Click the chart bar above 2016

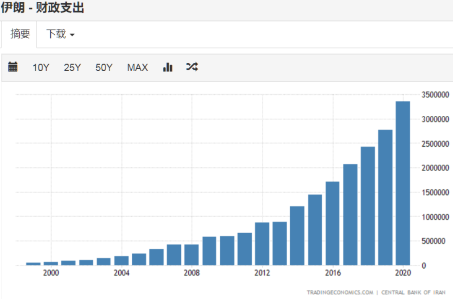point(333,224)
